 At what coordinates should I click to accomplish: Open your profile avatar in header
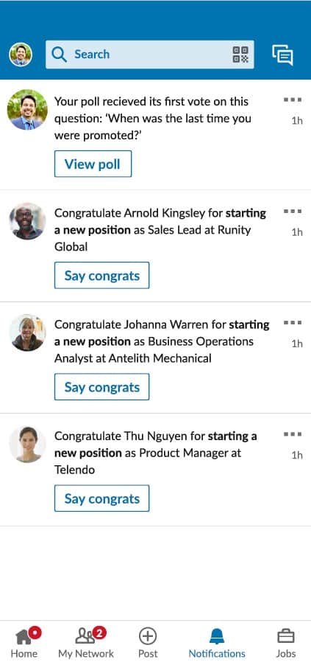(21, 55)
